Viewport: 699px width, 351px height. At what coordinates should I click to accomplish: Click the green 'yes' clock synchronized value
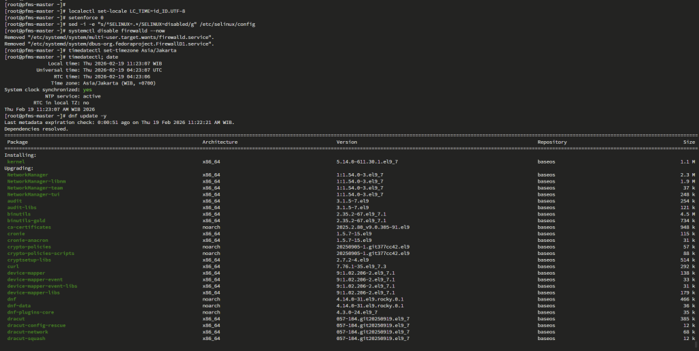(87, 90)
